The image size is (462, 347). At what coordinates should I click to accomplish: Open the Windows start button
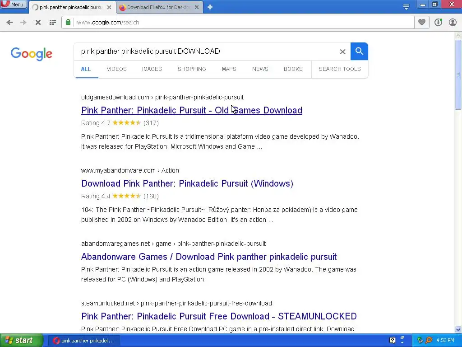click(x=22, y=341)
